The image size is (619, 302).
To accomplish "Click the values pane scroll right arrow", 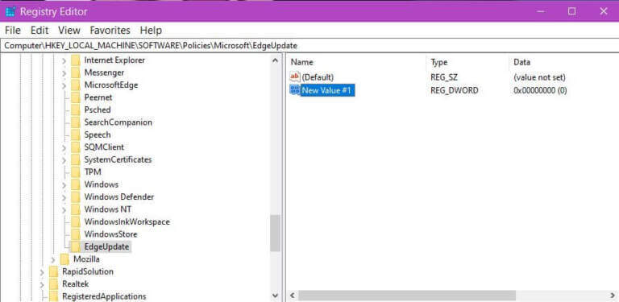I will pos(613,296).
